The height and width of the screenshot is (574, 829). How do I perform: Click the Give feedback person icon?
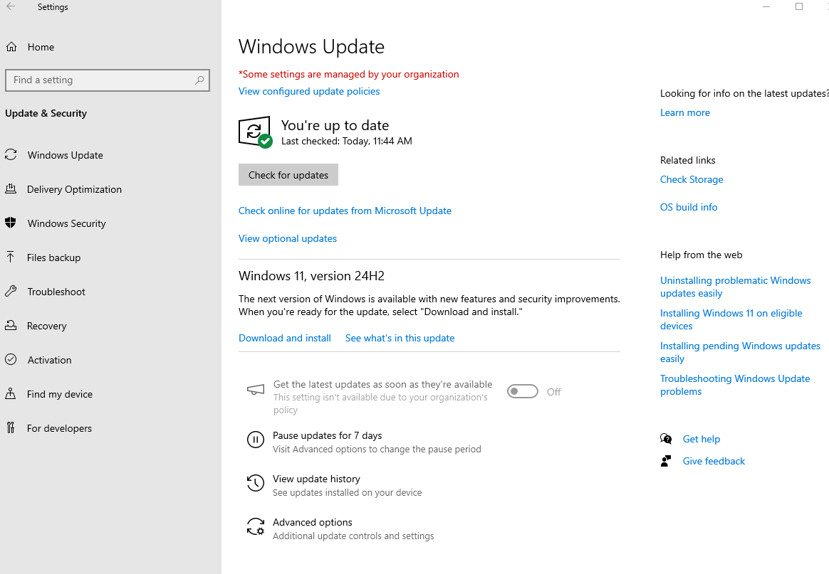point(666,461)
